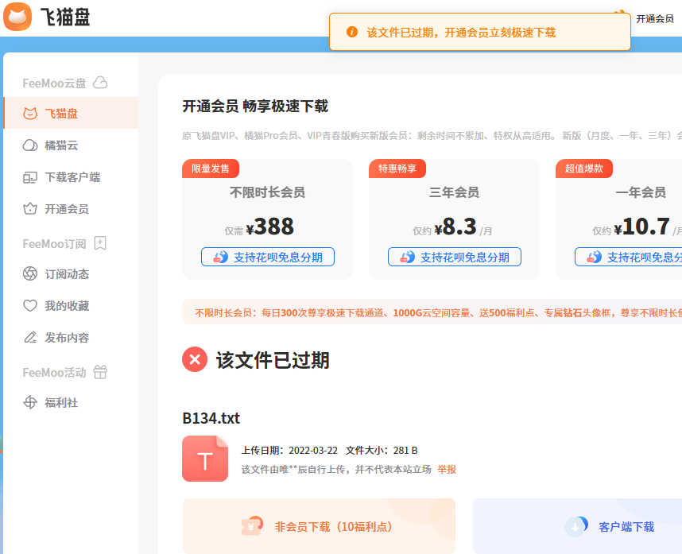
Task: Open 开通会员 in the sidebar menu
Action: [x=66, y=209]
